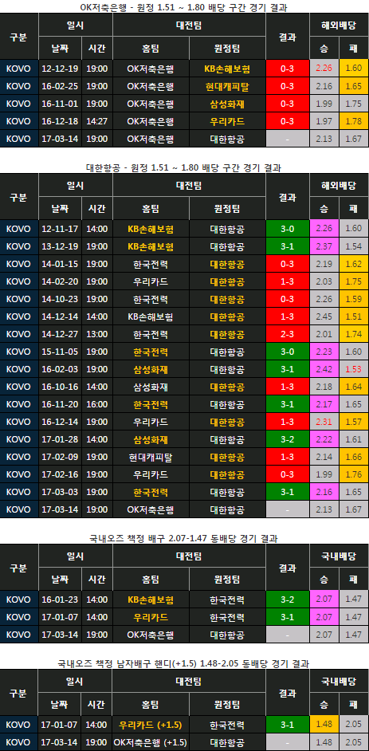The width and height of the screenshot is (369, 751).
Task: Click the green 3-0 result on 12-11-17
Action: (287, 229)
